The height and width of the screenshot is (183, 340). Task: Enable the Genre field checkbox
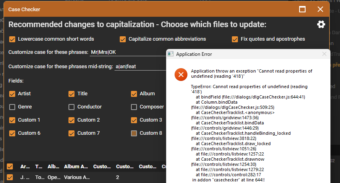12,107
